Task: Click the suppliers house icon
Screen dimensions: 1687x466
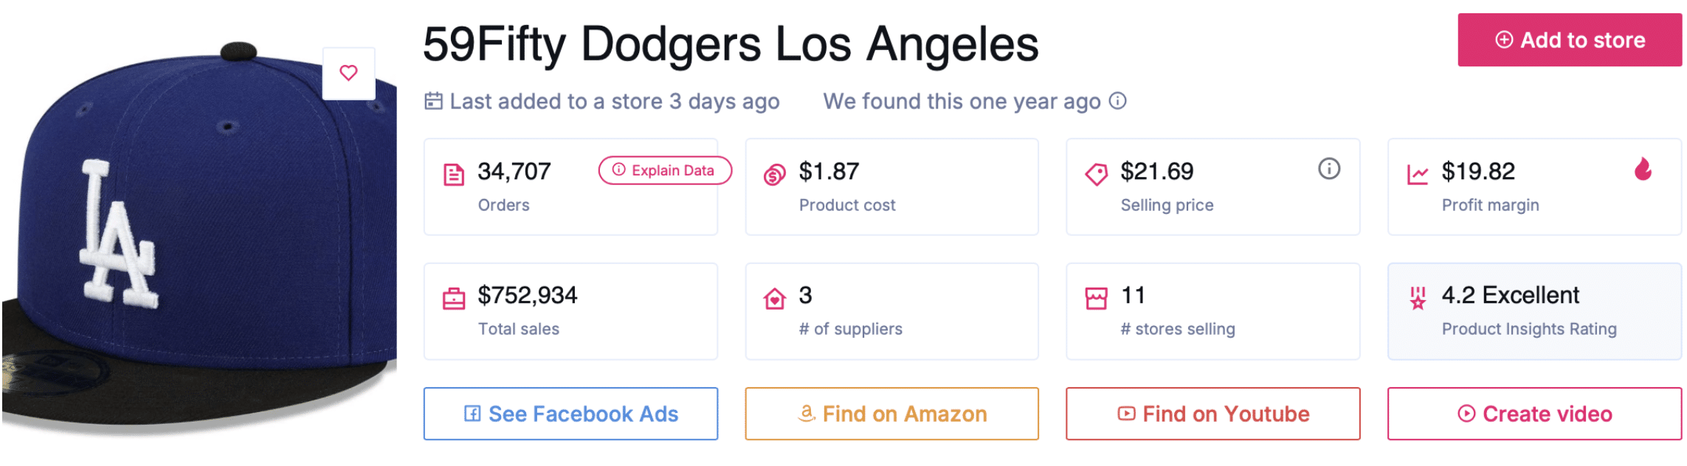Action: (x=774, y=299)
